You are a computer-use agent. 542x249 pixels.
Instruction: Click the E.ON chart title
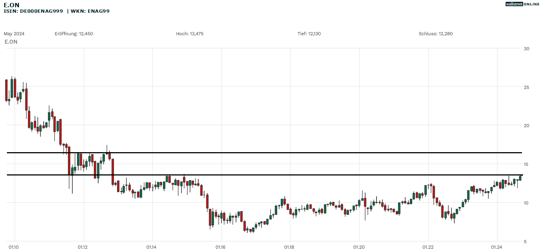point(12,5)
